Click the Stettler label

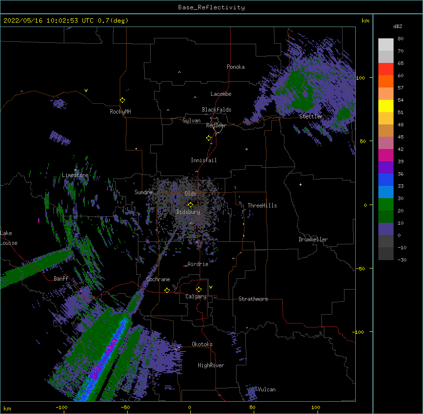311,117
